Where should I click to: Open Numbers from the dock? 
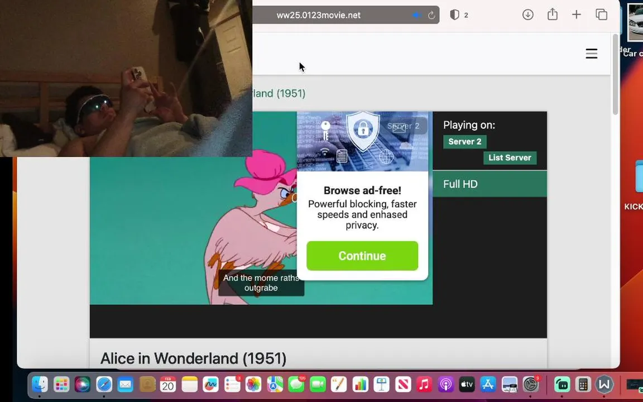click(x=360, y=385)
